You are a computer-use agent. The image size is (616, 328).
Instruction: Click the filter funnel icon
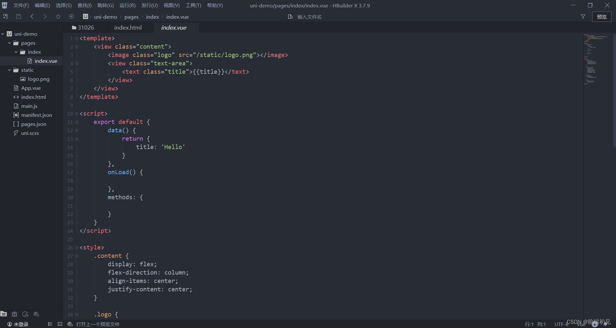pyautogui.click(x=583, y=16)
